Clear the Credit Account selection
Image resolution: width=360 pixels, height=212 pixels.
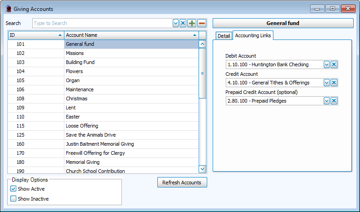point(334,83)
